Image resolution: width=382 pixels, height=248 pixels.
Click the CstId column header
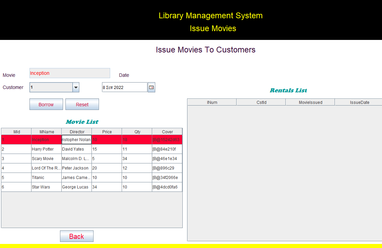261,102
